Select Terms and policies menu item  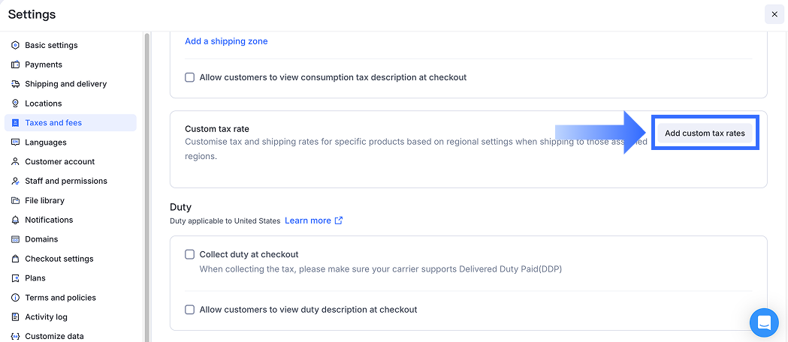click(60, 298)
